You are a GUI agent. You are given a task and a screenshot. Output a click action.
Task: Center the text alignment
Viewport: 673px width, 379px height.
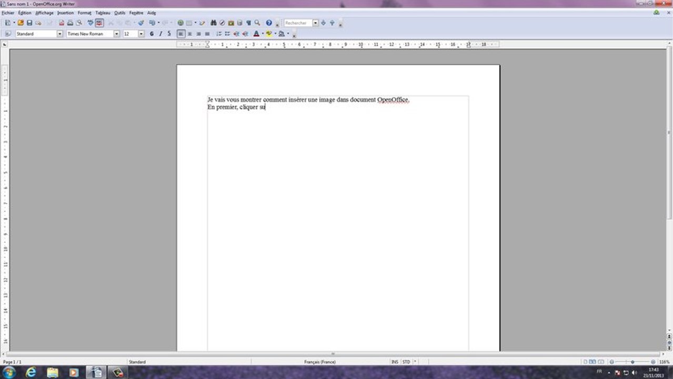189,34
